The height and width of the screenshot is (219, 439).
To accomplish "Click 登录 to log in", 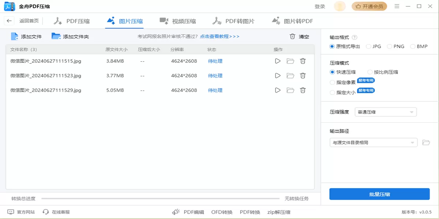I will pos(320,6).
